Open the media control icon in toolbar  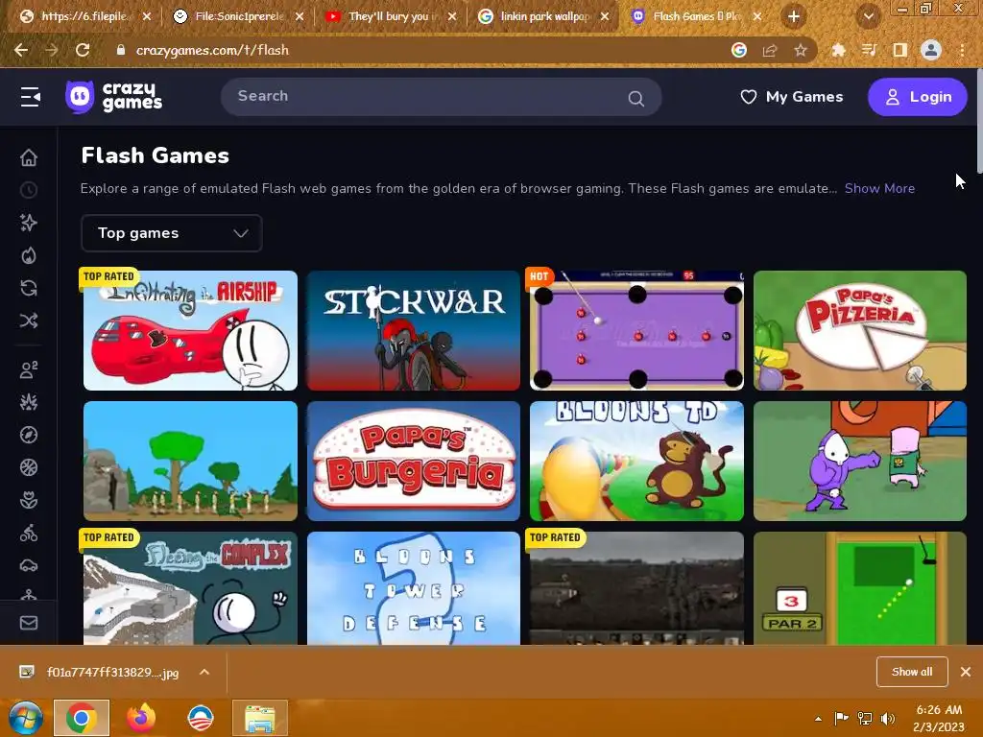click(869, 50)
